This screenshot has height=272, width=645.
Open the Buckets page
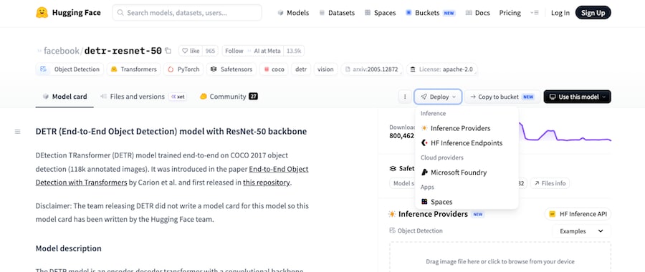point(430,13)
